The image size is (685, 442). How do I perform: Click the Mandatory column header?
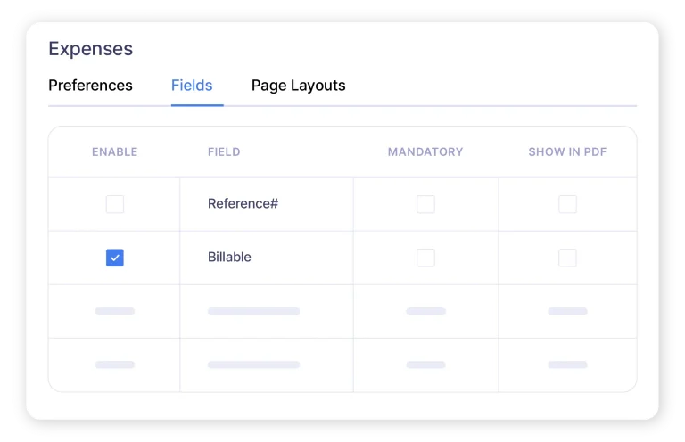point(425,152)
